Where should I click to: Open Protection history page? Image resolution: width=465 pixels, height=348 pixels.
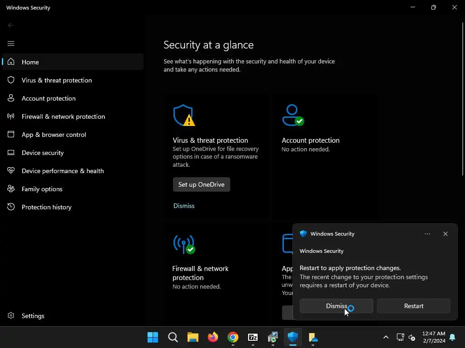coord(73,207)
